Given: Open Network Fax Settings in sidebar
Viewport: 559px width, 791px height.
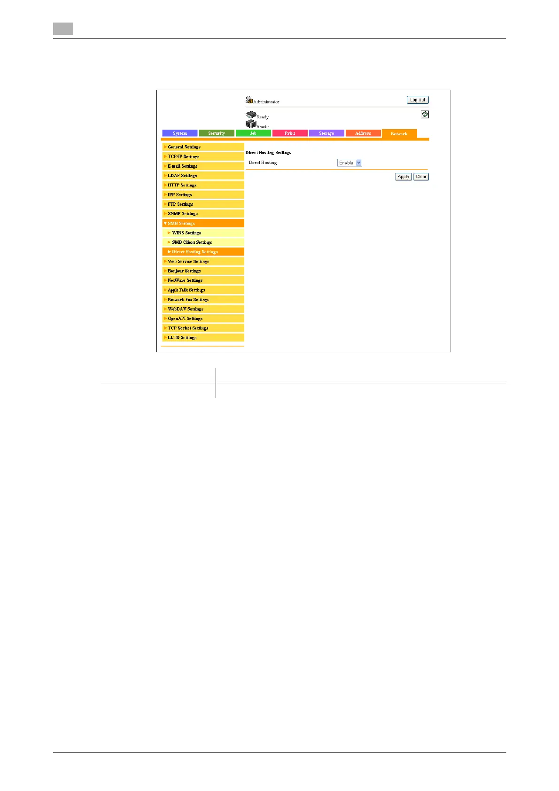Looking at the screenshot, I should 203,299.
